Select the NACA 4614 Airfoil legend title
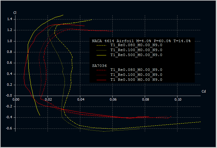The height and width of the screenshot is (148, 217). click(141, 41)
